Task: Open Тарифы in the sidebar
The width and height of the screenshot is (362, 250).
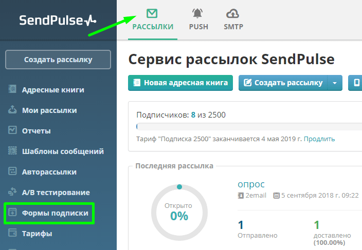Action: [37, 234]
